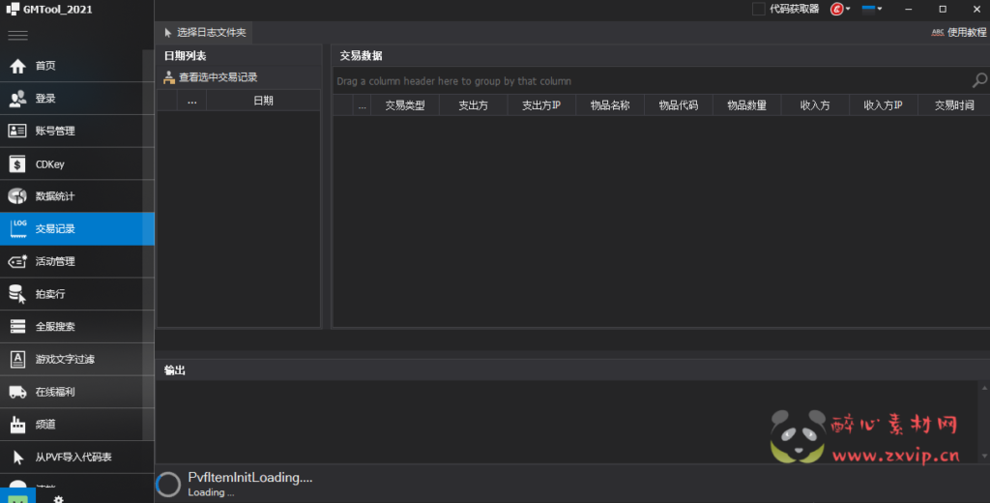Click the sidebar vertical scrollbar
Image resolution: width=990 pixels, height=503 pixels.
pyautogui.click(x=148, y=247)
